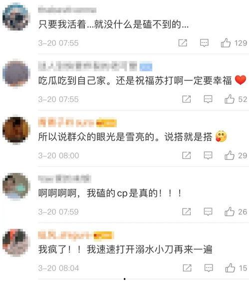
Task: Reply to the comment with 26 likes
Action: click(208, 211)
